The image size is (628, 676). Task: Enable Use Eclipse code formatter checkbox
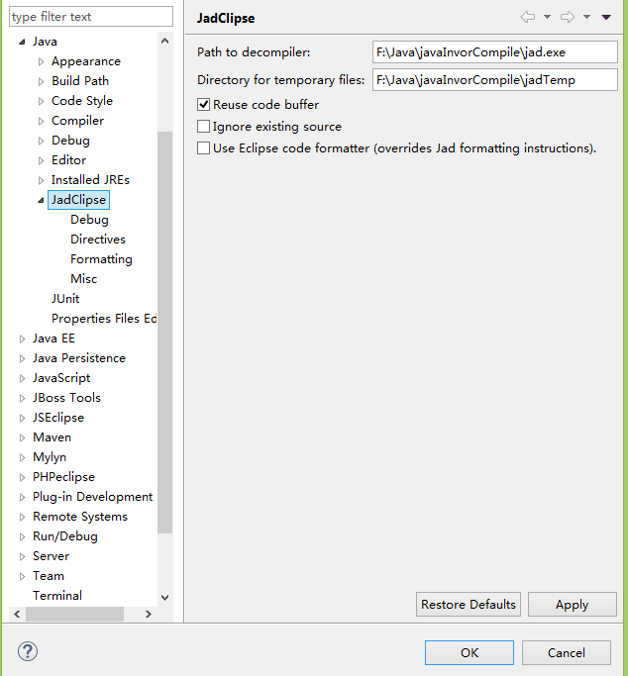pos(204,147)
